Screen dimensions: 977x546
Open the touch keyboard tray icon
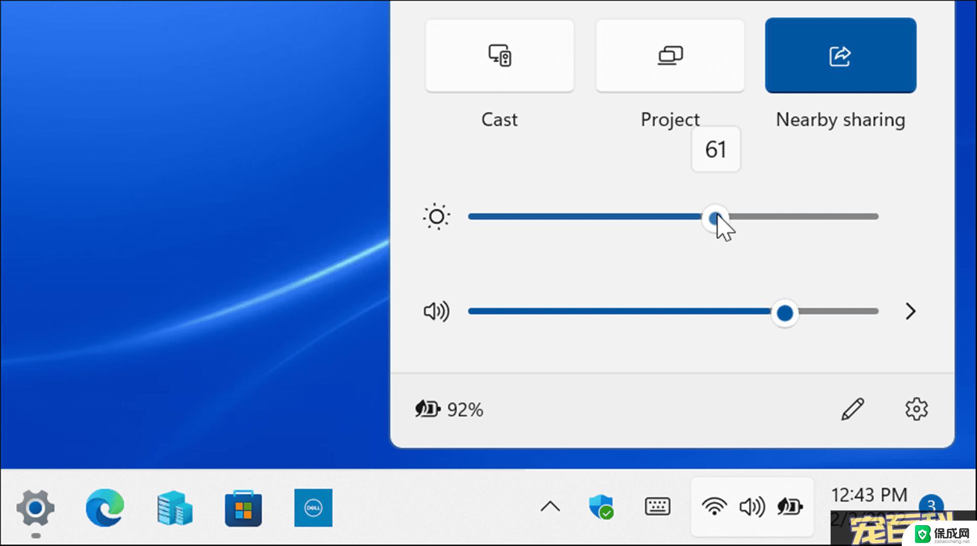pos(658,506)
